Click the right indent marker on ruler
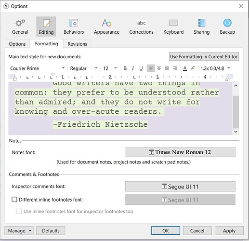The height and width of the screenshot is (241, 249). (x=226, y=79)
